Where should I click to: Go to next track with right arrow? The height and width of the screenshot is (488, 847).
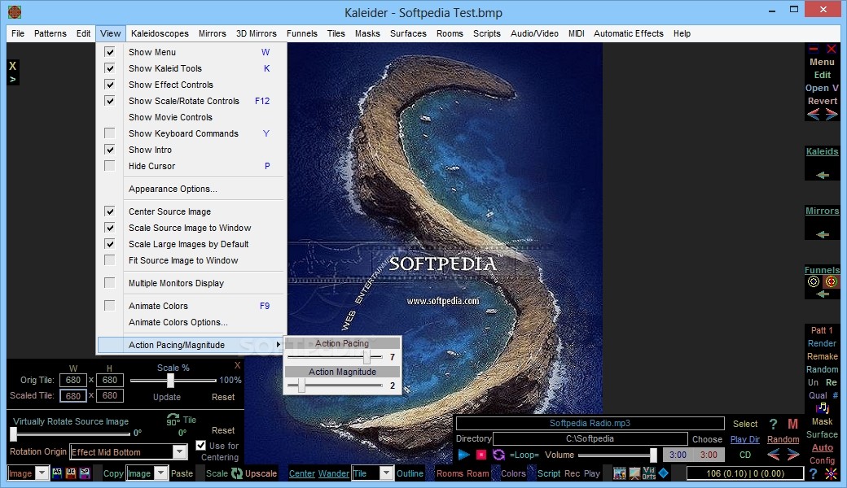793,455
